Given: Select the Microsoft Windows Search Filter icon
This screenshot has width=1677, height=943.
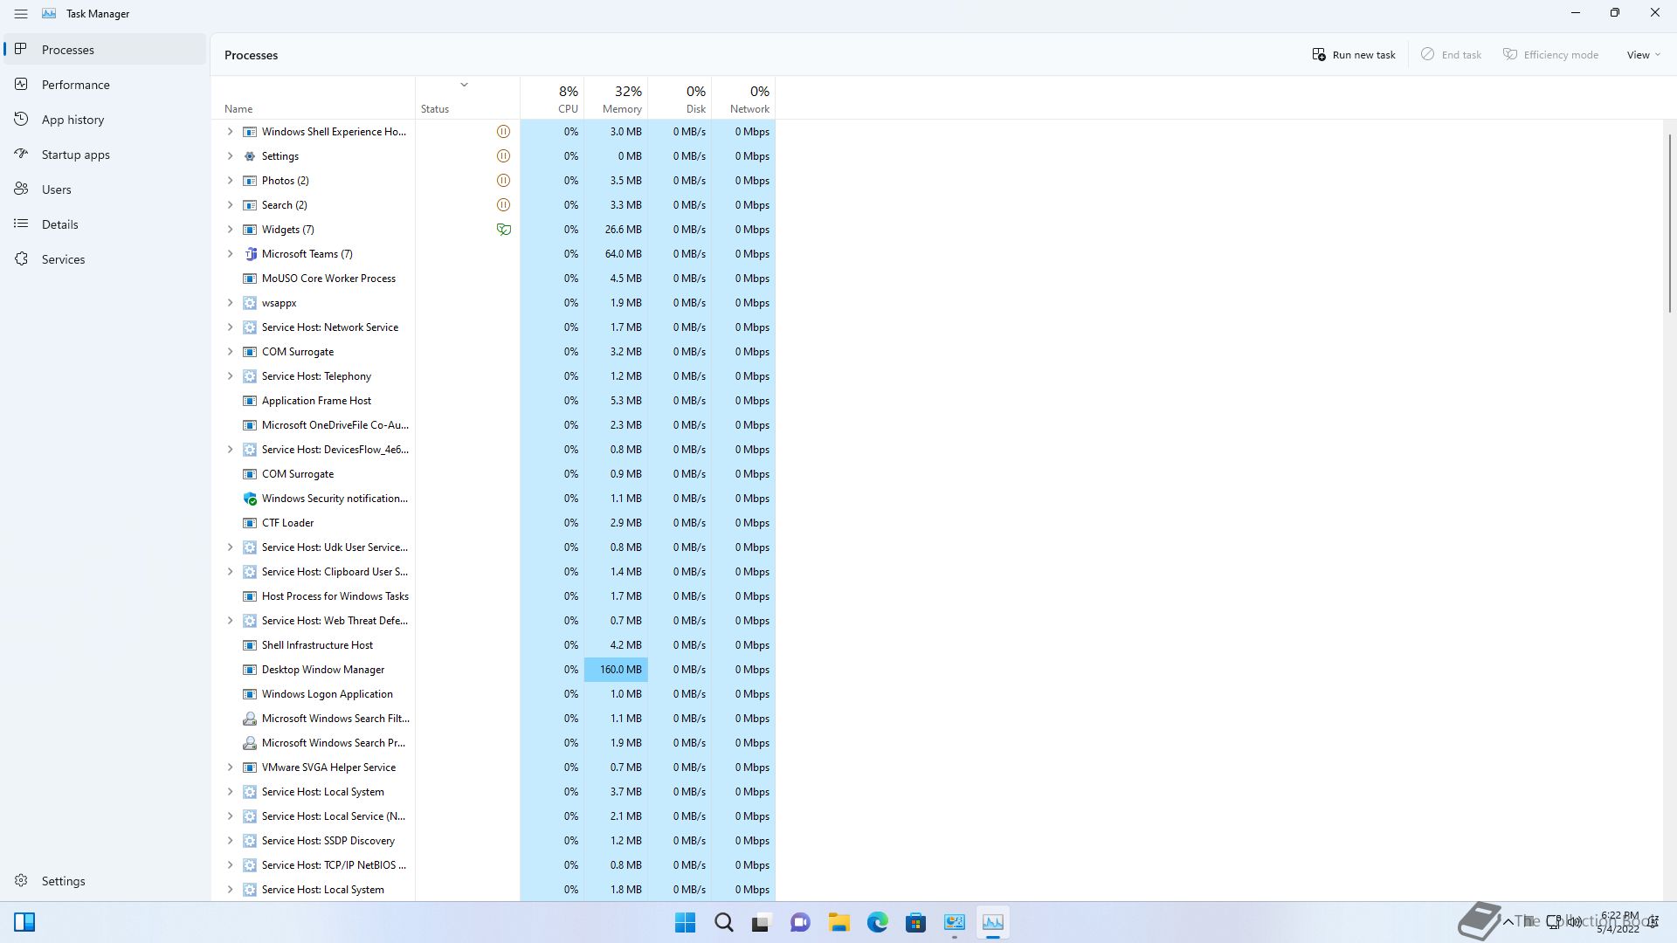Looking at the screenshot, I should point(250,719).
